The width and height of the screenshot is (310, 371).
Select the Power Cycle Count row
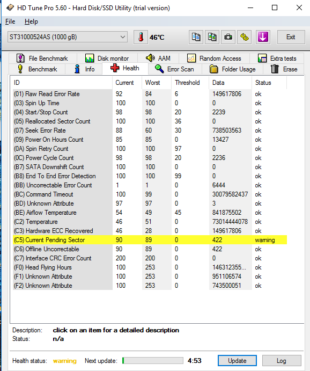tap(150, 158)
